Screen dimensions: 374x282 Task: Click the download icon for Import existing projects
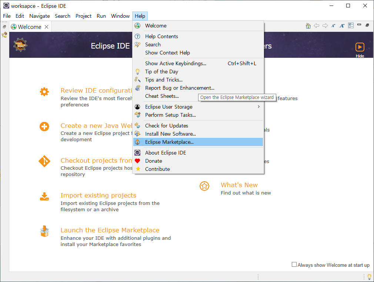(44, 196)
